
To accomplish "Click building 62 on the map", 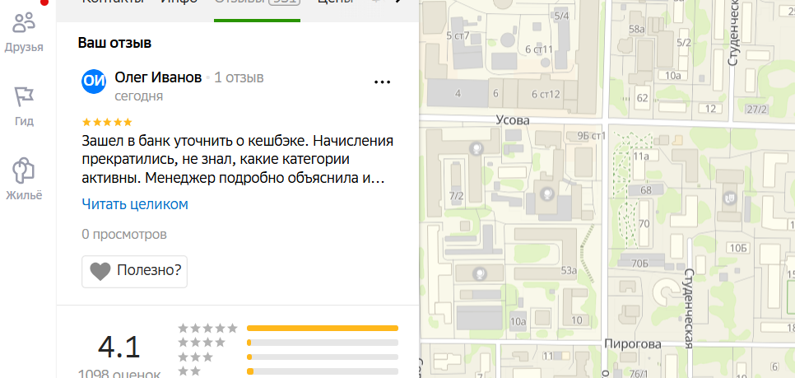I will pos(643,98).
